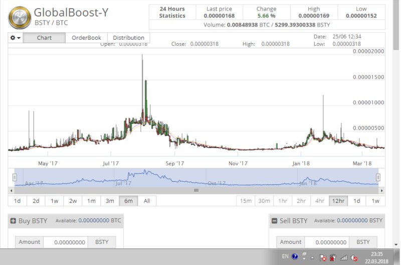
Task: Show the All time range
Action: click(147, 201)
